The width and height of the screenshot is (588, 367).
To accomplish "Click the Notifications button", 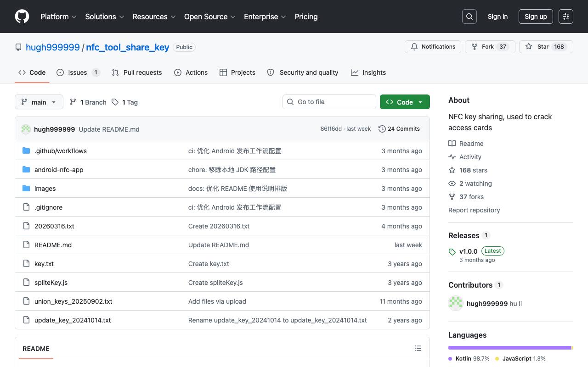I will tap(433, 47).
